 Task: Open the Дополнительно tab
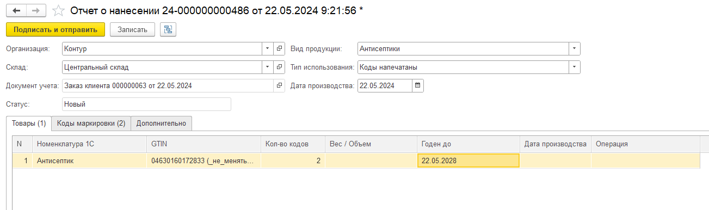pyautogui.click(x=161, y=123)
